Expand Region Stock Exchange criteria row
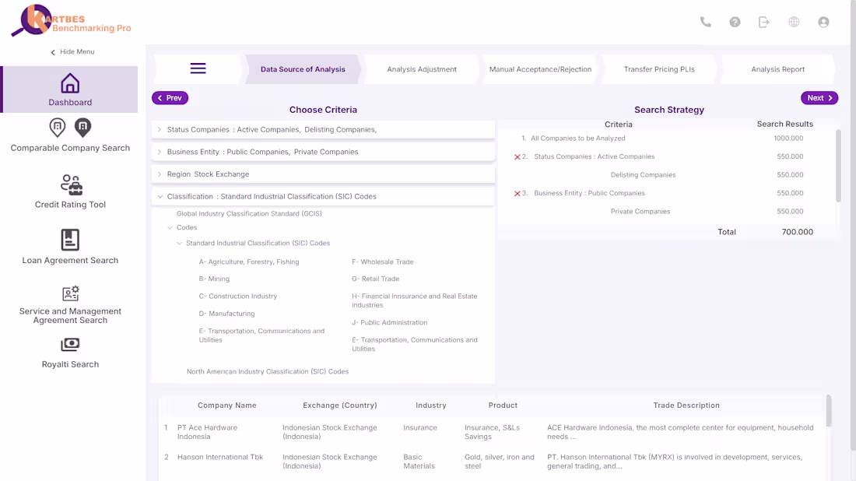This screenshot has height=481, width=856. pos(323,174)
